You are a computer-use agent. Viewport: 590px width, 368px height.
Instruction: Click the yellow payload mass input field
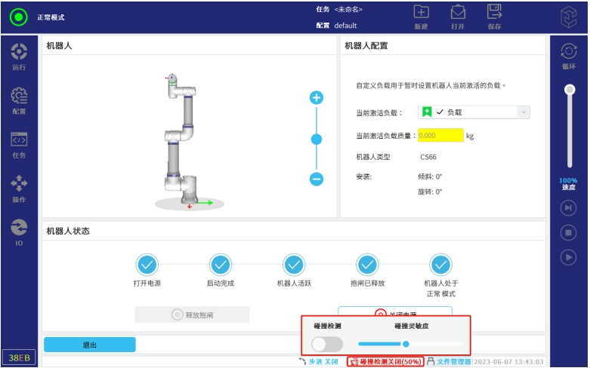440,136
